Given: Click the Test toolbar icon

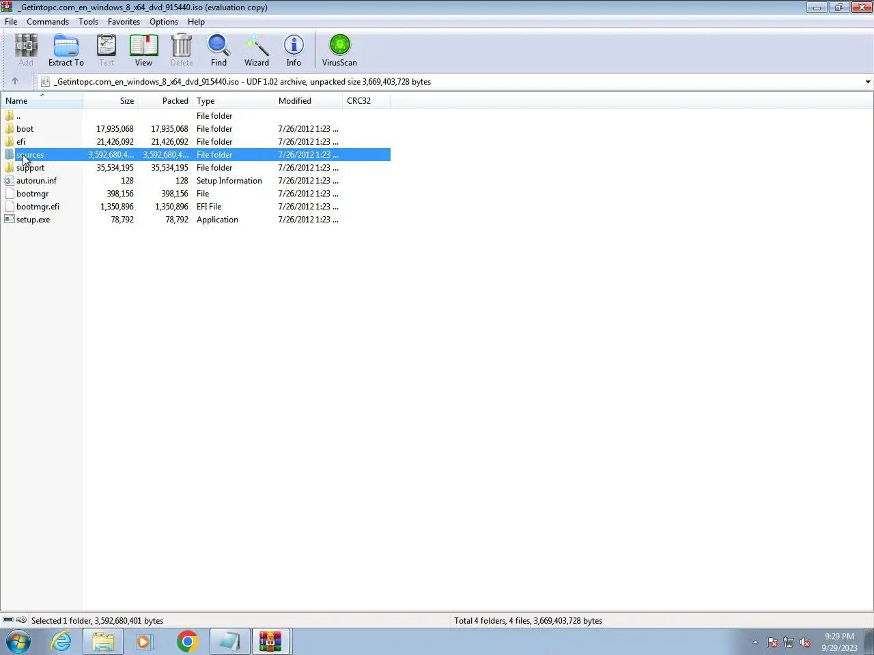Looking at the screenshot, I should click(107, 50).
